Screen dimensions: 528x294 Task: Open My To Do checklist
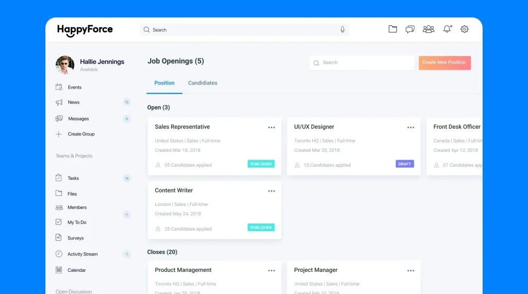coord(77,222)
